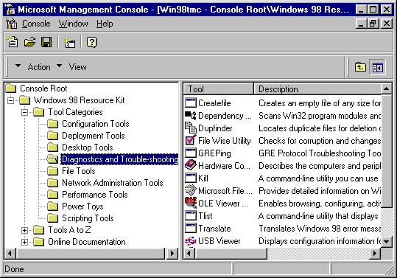Click the Tool Categories folder label
This screenshot has width=397, height=278.
point(75,112)
